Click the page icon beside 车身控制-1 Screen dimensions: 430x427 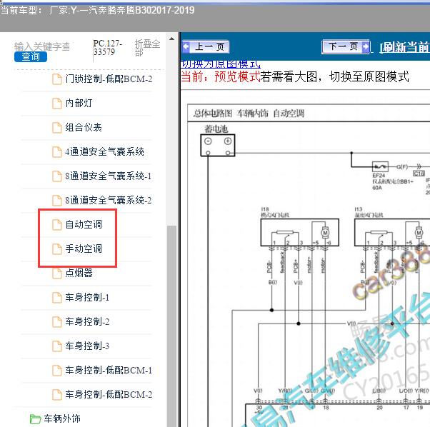point(57,297)
